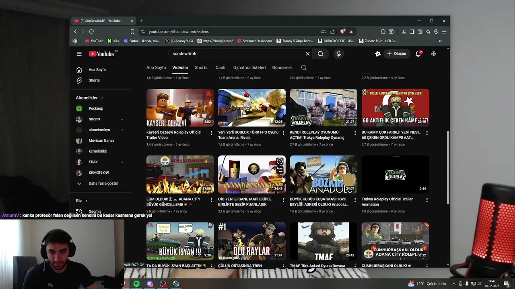Expand Abonelikler section arrow
Viewport: 515px width, 289px height.
coord(102,98)
